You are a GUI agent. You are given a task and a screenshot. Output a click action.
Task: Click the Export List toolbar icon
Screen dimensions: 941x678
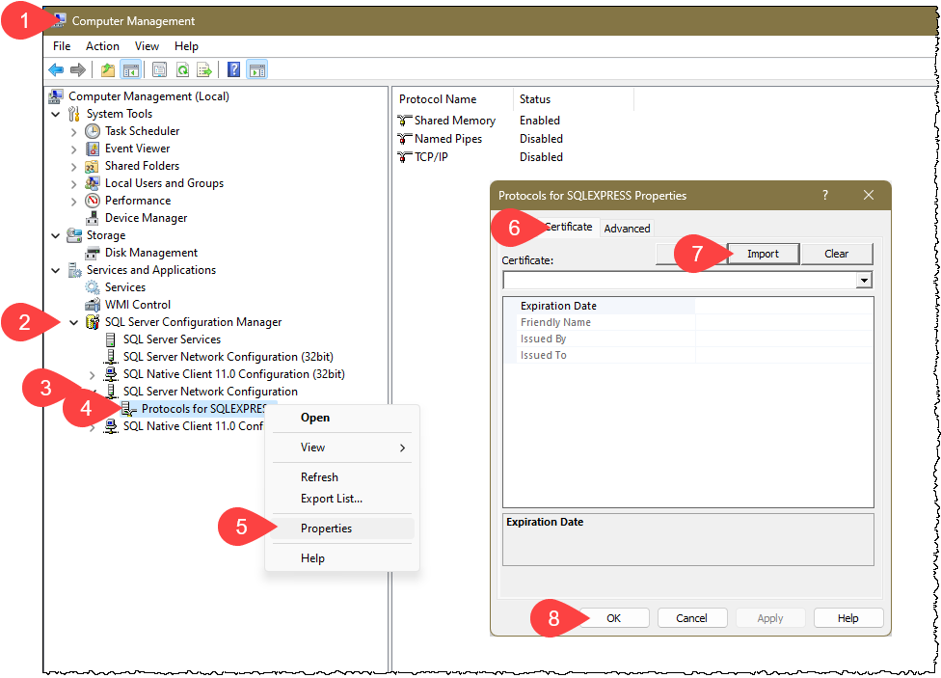[204, 70]
